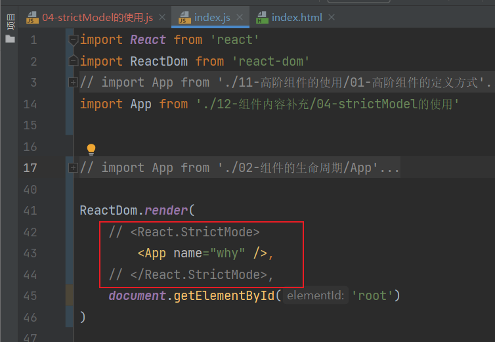Click the getElementById method name
The height and width of the screenshot is (342, 495).
tap(224, 295)
